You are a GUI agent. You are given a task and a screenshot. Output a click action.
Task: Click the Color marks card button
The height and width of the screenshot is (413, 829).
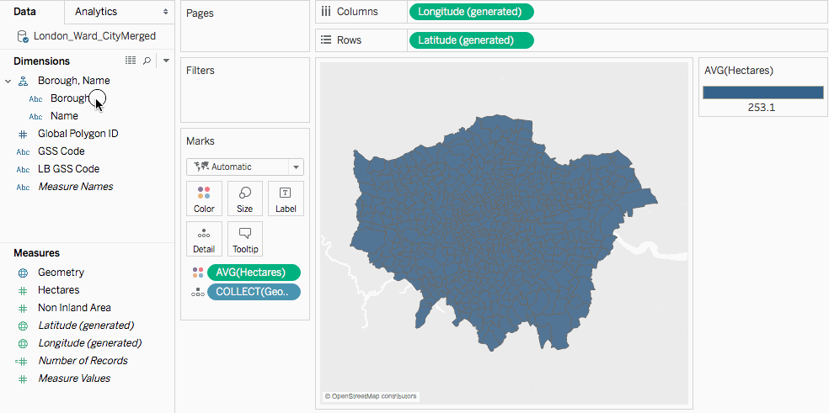point(204,199)
